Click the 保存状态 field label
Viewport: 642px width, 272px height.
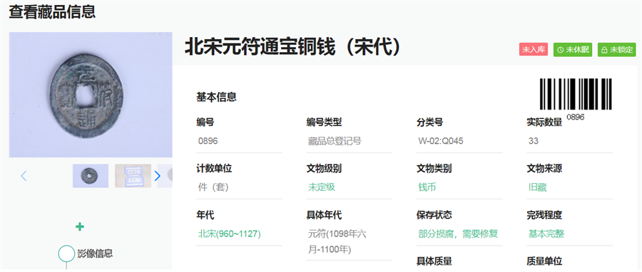click(x=434, y=215)
